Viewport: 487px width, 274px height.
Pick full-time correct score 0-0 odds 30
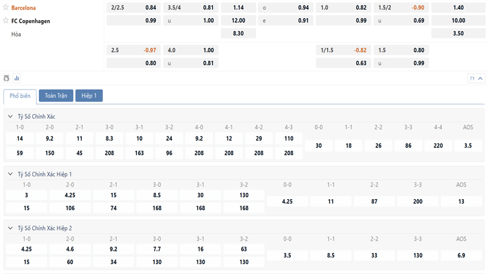click(318, 146)
